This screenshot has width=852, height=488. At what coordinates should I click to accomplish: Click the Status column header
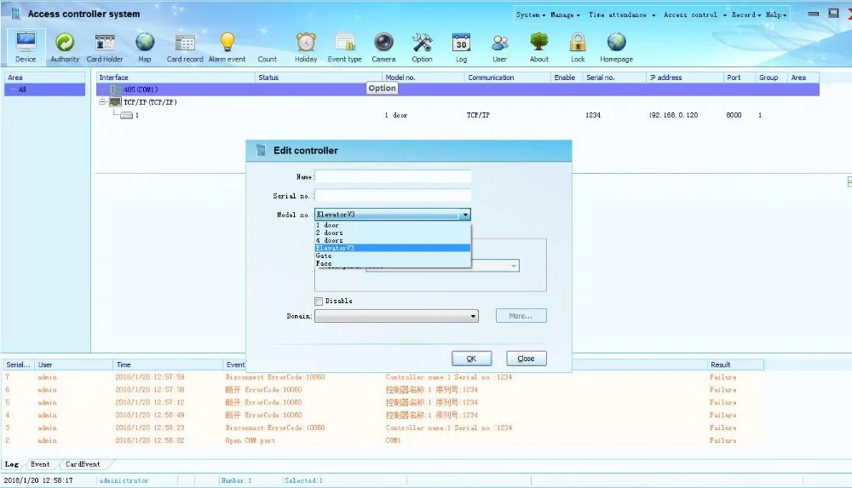point(319,78)
